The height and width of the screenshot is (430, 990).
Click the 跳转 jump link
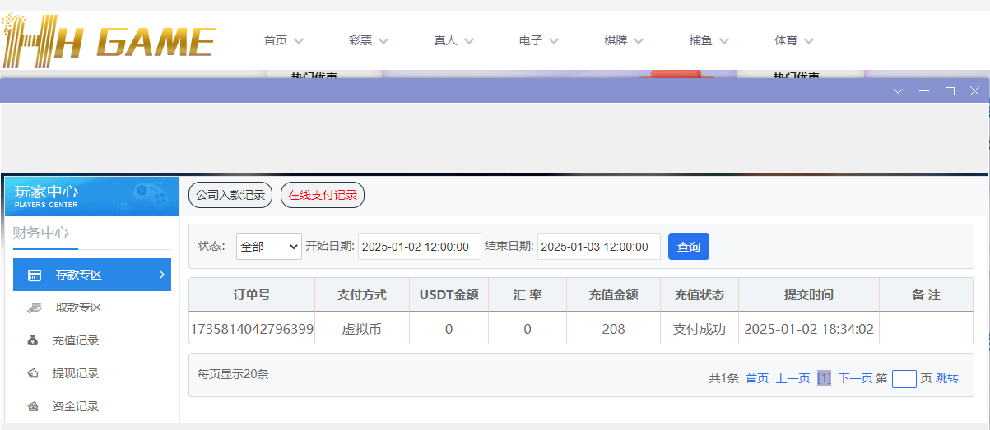947,378
